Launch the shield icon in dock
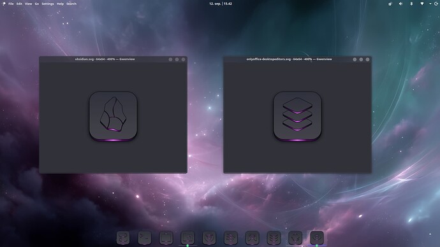 209,237
